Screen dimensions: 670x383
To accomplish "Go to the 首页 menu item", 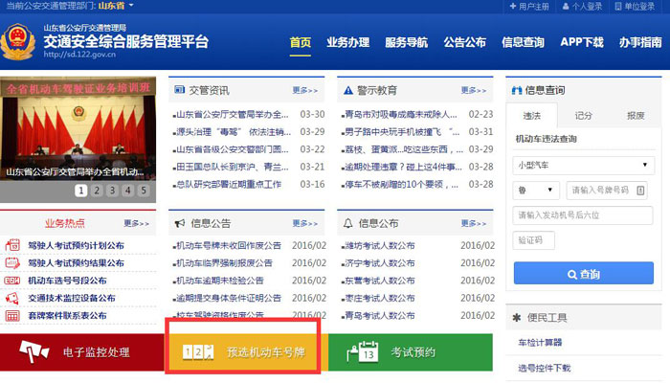I will (301, 42).
